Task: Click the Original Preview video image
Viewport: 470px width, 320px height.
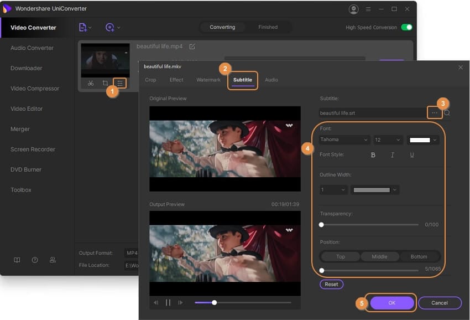Action: (x=225, y=149)
